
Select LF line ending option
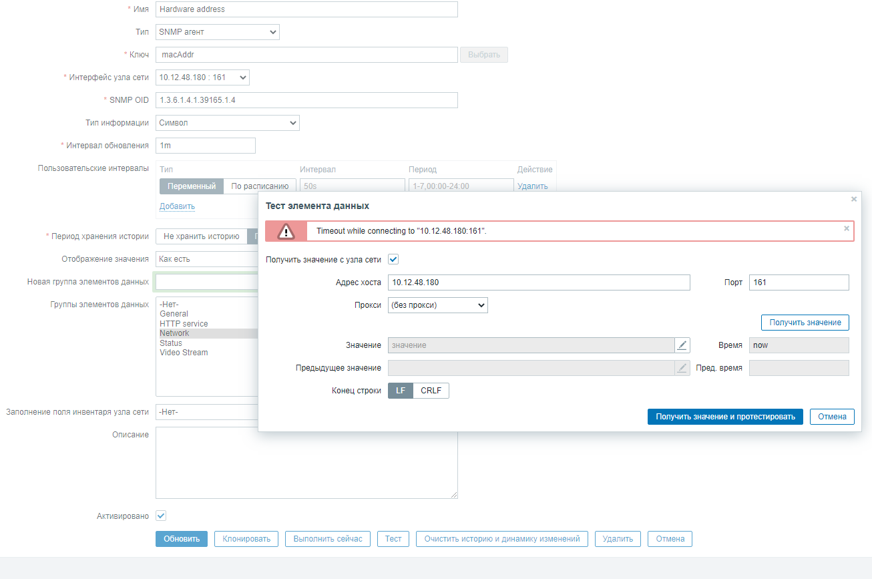pyautogui.click(x=401, y=391)
